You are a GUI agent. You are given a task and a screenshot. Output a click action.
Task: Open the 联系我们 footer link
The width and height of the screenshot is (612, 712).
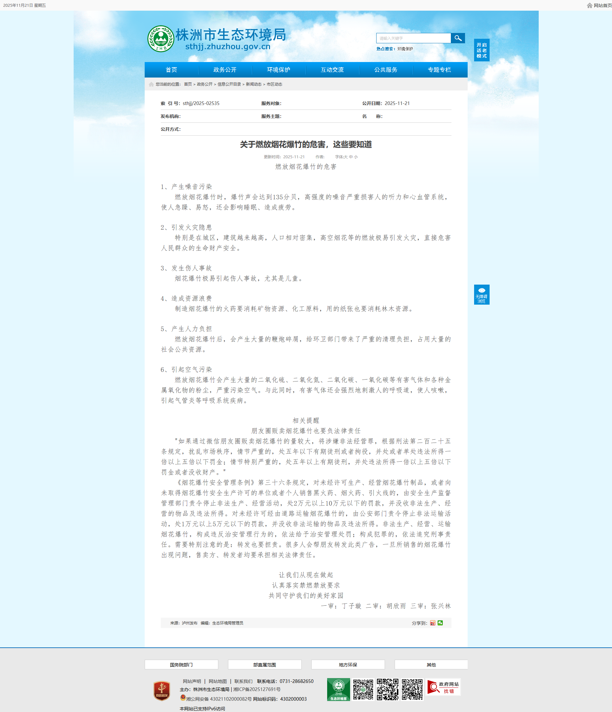(243, 681)
